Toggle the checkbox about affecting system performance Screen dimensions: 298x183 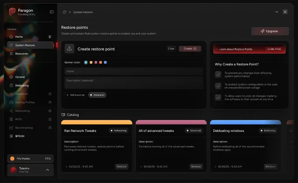click(218, 74)
